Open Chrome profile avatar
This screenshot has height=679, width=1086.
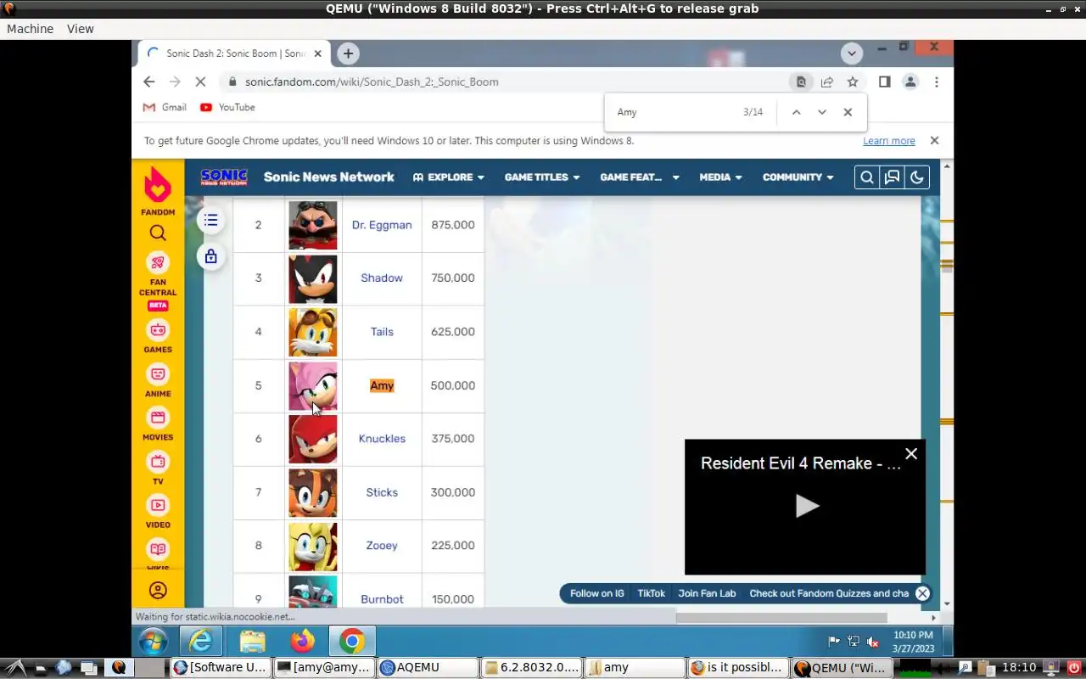(910, 81)
